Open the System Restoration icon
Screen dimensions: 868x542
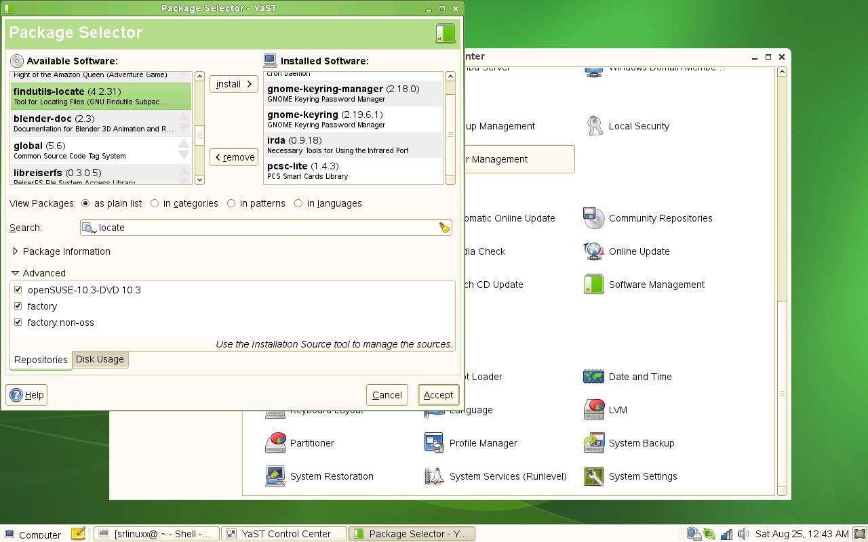[x=275, y=476]
